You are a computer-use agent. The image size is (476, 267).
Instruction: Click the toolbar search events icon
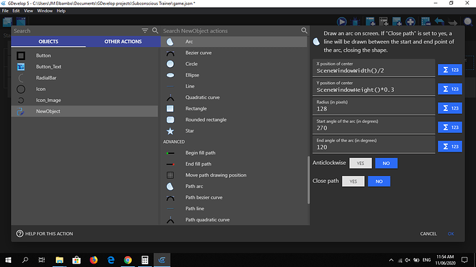[468, 21]
